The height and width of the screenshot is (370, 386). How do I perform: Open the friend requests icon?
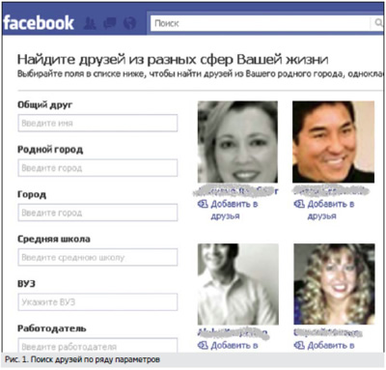[x=90, y=23]
